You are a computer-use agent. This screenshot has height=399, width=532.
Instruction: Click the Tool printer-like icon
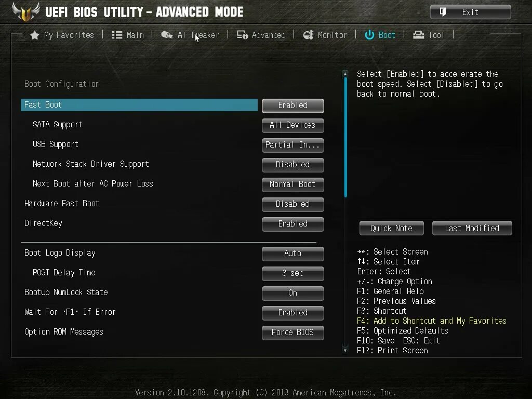(x=418, y=35)
